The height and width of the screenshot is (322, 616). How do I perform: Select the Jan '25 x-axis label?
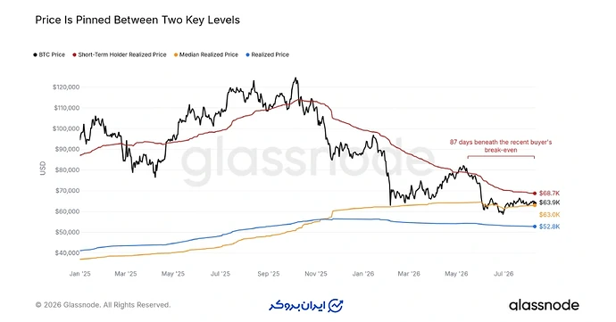click(x=79, y=274)
